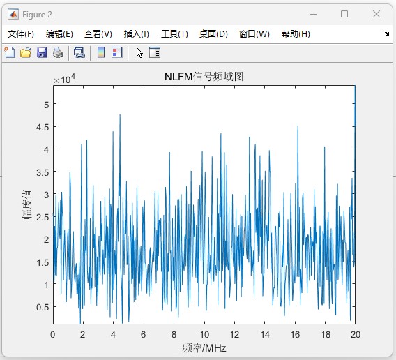
Task: Save the figure with floppy disk icon
Action: 42,52
